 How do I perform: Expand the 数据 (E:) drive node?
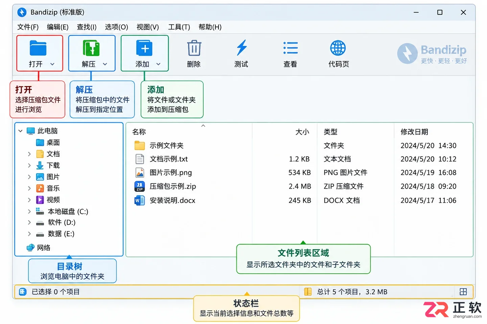(29, 234)
